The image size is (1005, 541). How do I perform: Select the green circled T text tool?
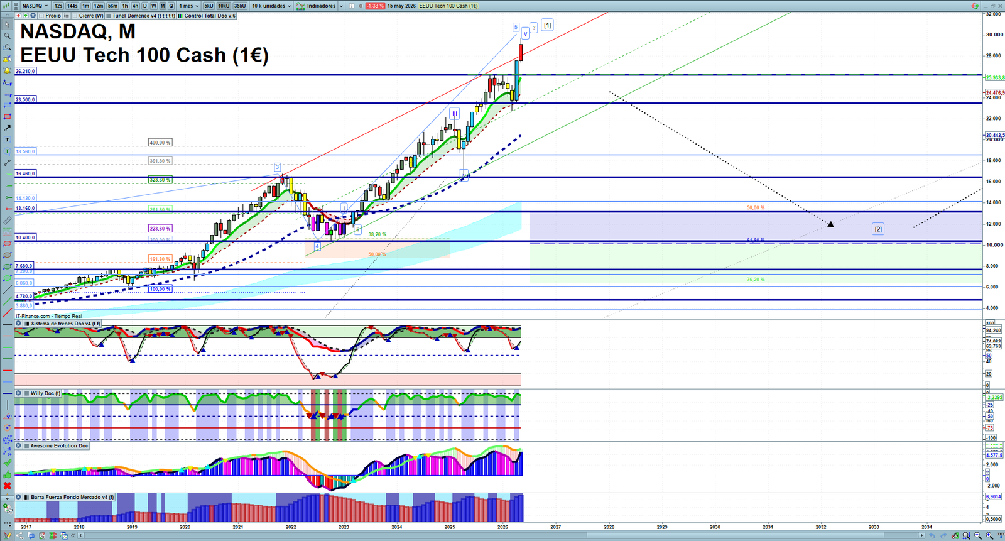[x=7, y=151]
